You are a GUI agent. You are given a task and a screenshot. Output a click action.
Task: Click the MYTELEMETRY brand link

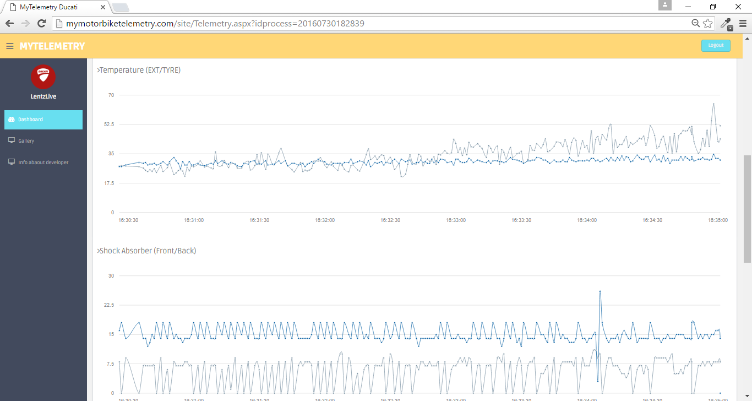click(x=52, y=46)
